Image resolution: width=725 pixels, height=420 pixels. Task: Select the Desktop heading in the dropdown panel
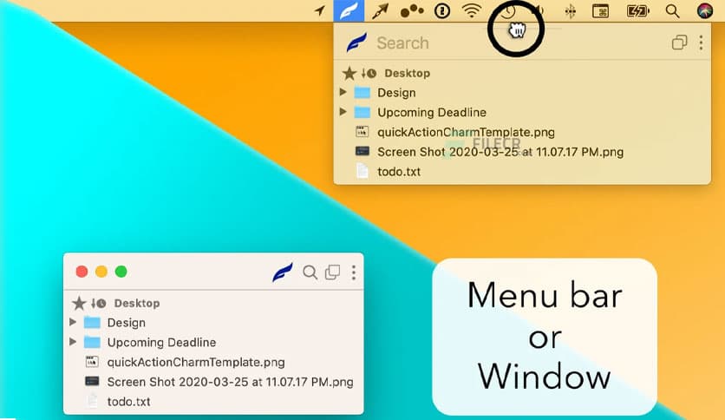pyautogui.click(x=408, y=73)
